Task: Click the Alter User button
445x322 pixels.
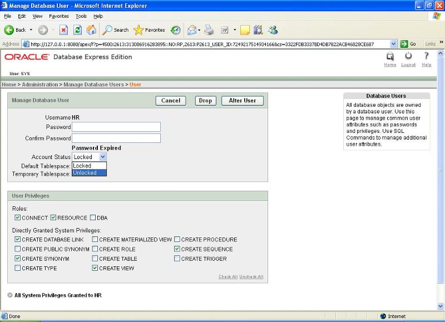Action: click(243, 101)
